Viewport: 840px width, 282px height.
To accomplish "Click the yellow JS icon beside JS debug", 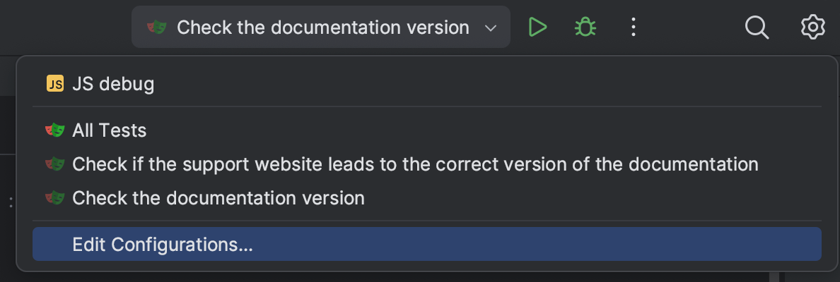I will pyautogui.click(x=55, y=84).
